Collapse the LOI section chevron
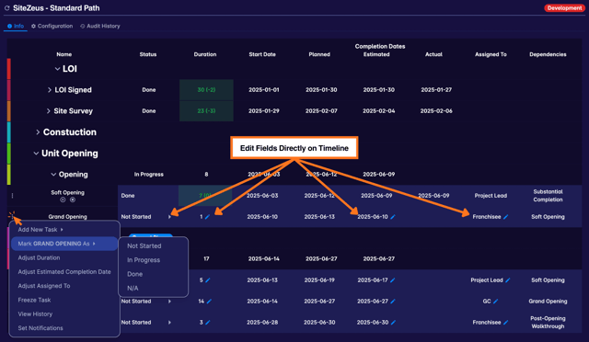Viewport: 589px width, 342px height. click(x=57, y=69)
